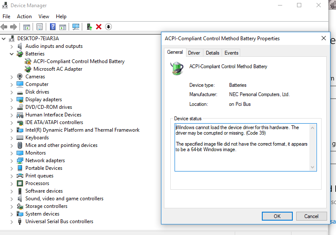Click the Action pane toolbar icon
The width and height of the screenshot is (336, 235).
point(63,27)
